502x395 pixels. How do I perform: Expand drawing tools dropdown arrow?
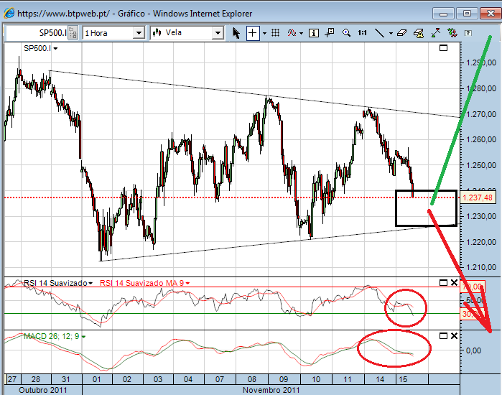(391, 33)
